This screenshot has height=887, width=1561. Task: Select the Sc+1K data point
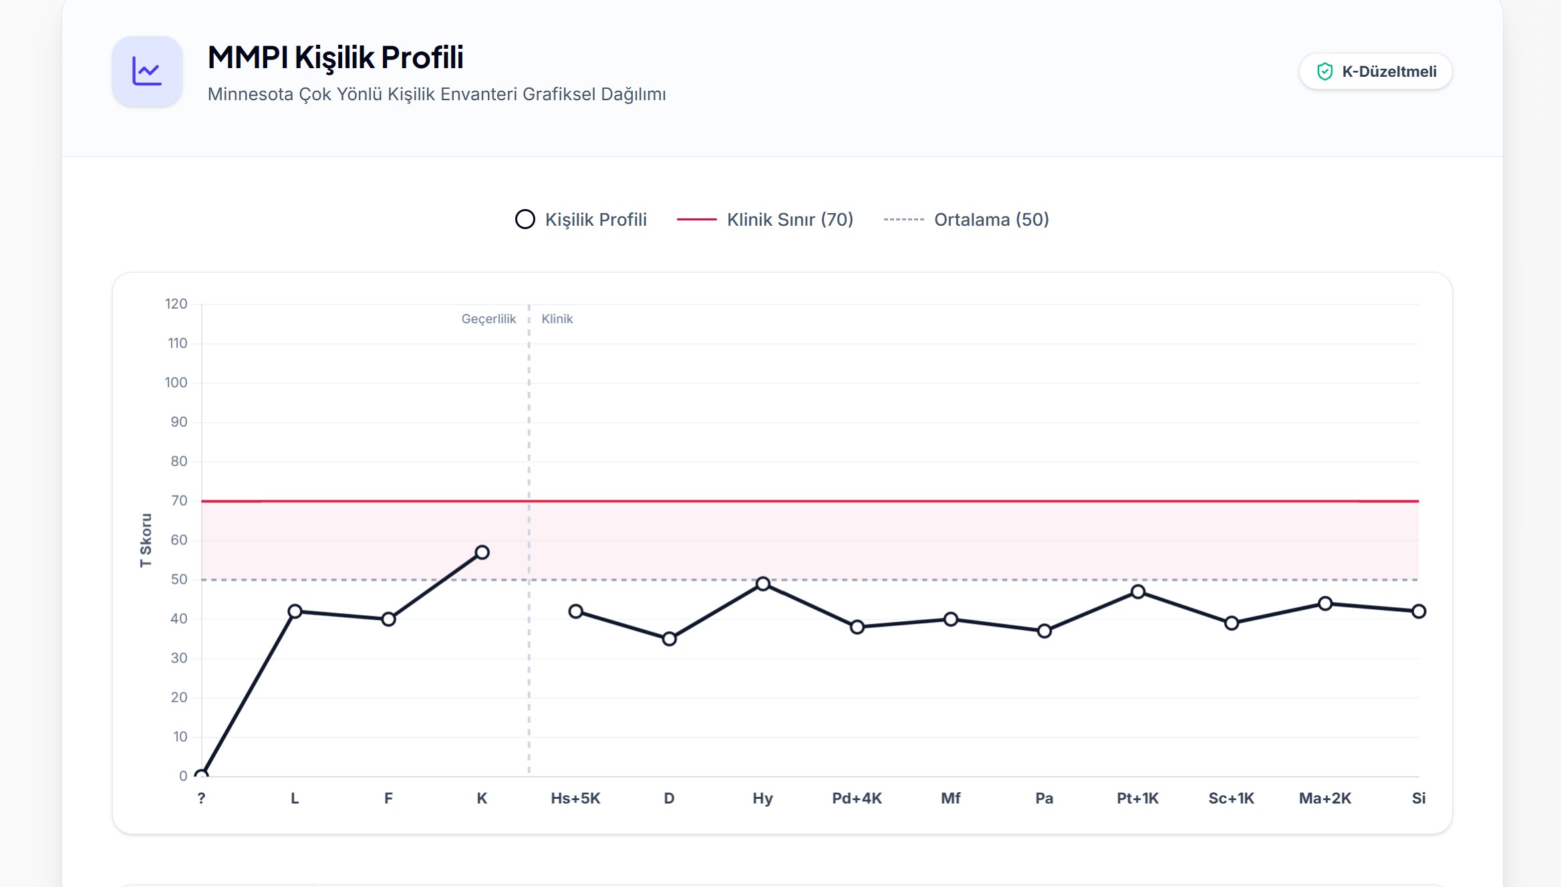[x=1232, y=623]
